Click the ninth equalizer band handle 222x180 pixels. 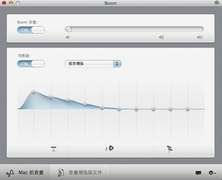point(171,109)
